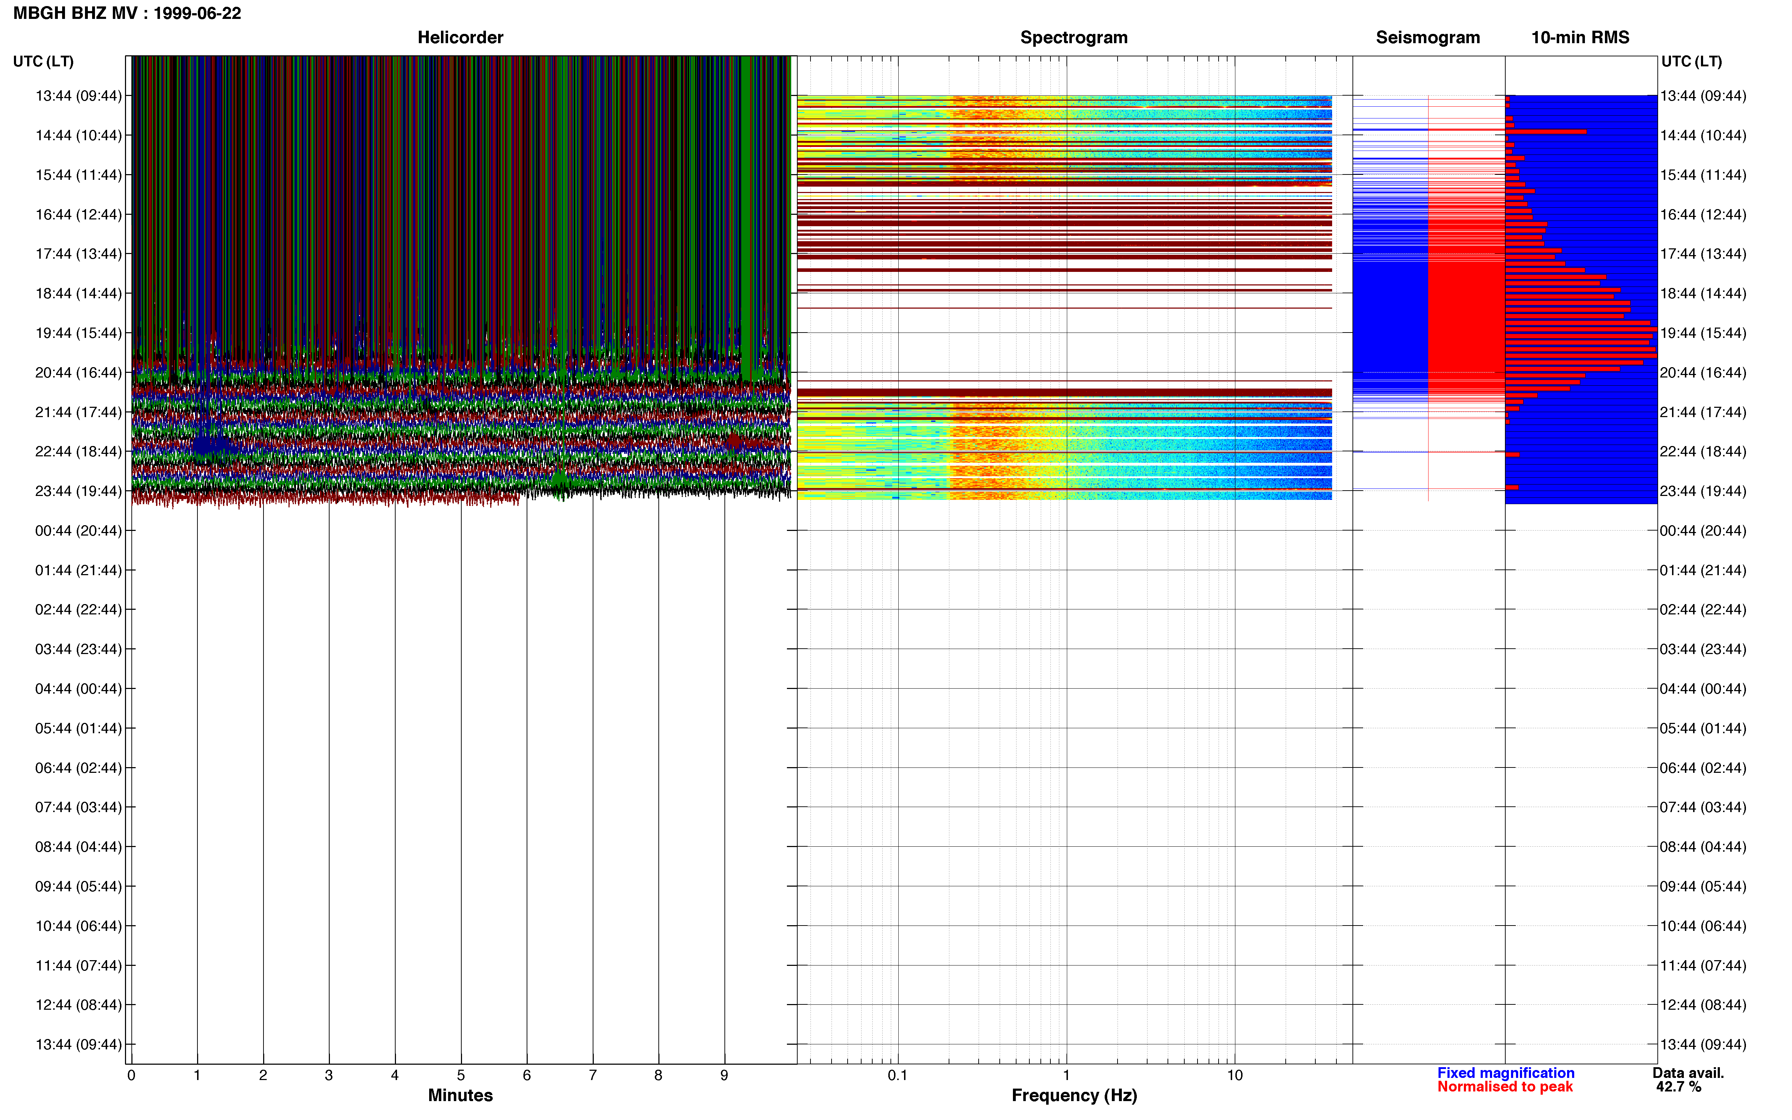
Task: Click the helicorder minute tick label 5
Action: click(x=461, y=1075)
